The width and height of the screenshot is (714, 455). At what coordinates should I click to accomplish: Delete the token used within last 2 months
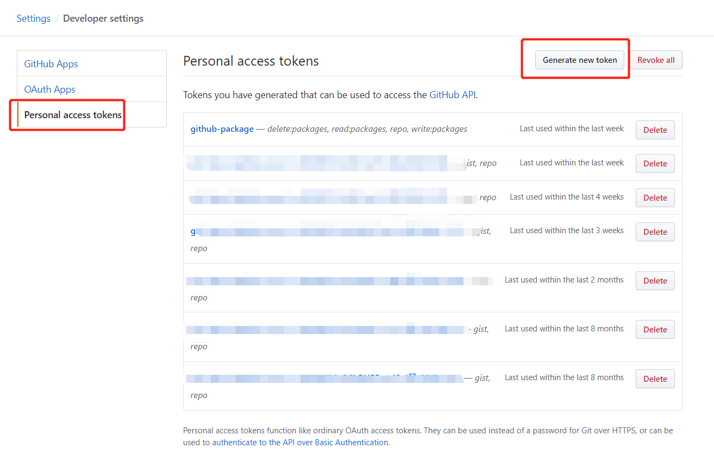[x=655, y=281]
